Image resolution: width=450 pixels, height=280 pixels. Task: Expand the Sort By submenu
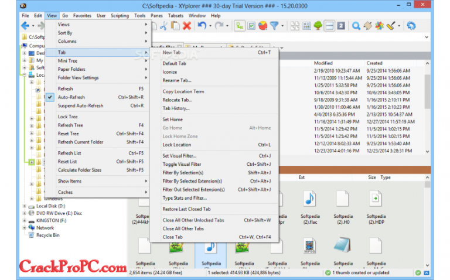tap(98, 33)
